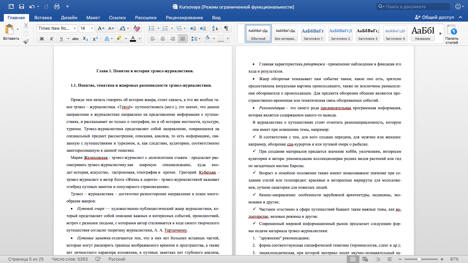This screenshot has height=263, width=468.
Task: Expand the styles gallery arrow
Action: (440, 34)
